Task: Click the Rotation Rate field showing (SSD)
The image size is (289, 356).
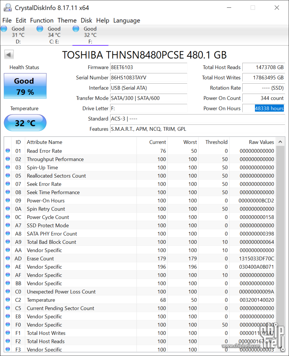Action: (264, 88)
